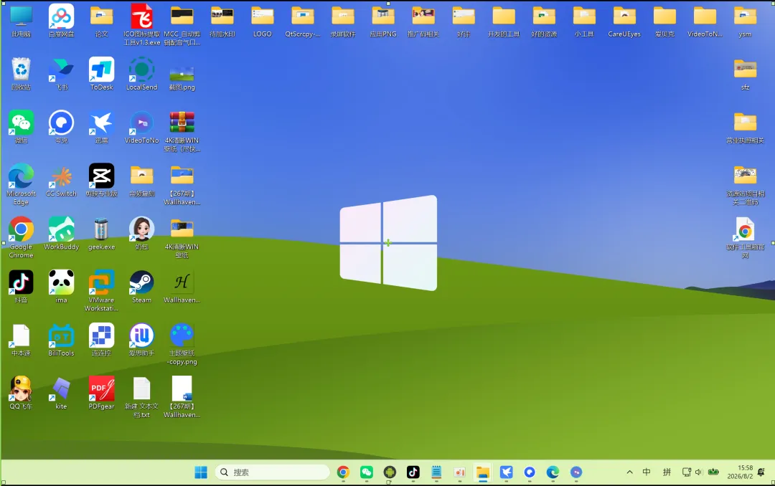
Task: Select the 【267期】Wallhaven folder icon
Action: coord(182,176)
